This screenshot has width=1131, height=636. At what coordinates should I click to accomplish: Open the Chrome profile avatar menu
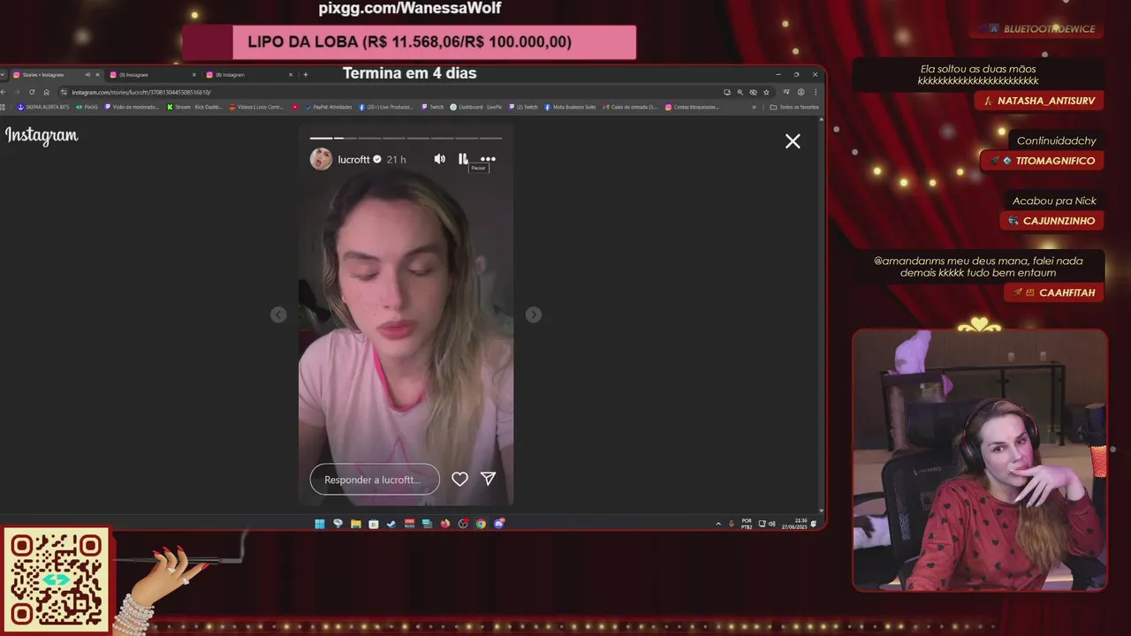[801, 92]
